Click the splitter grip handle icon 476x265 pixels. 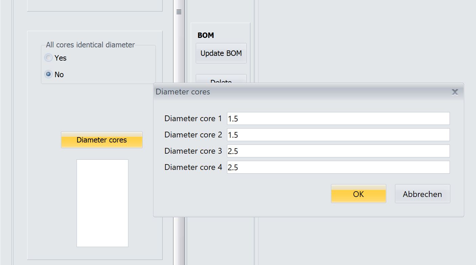pyautogui.click(x=179, y=12)
